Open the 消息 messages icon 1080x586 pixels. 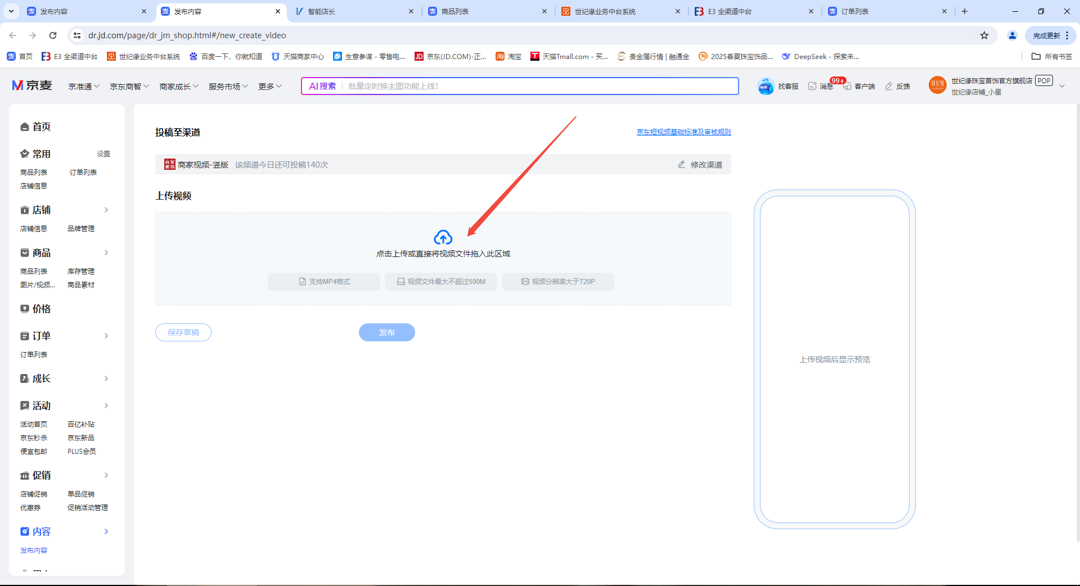coord(812,86)
